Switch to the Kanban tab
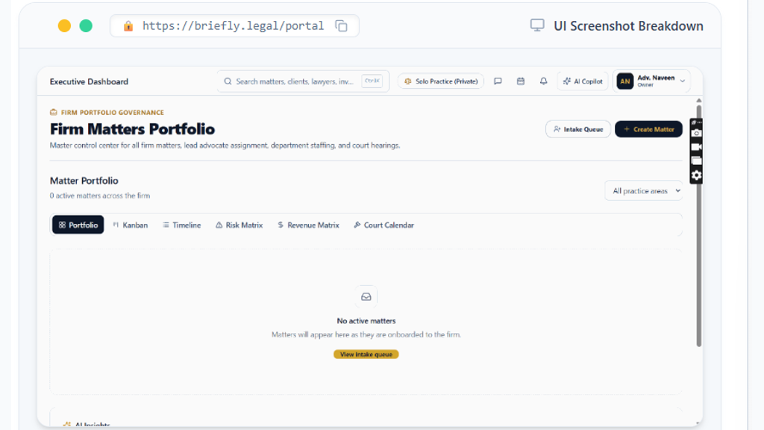This screenshot has width=764, height=430. 130,225
